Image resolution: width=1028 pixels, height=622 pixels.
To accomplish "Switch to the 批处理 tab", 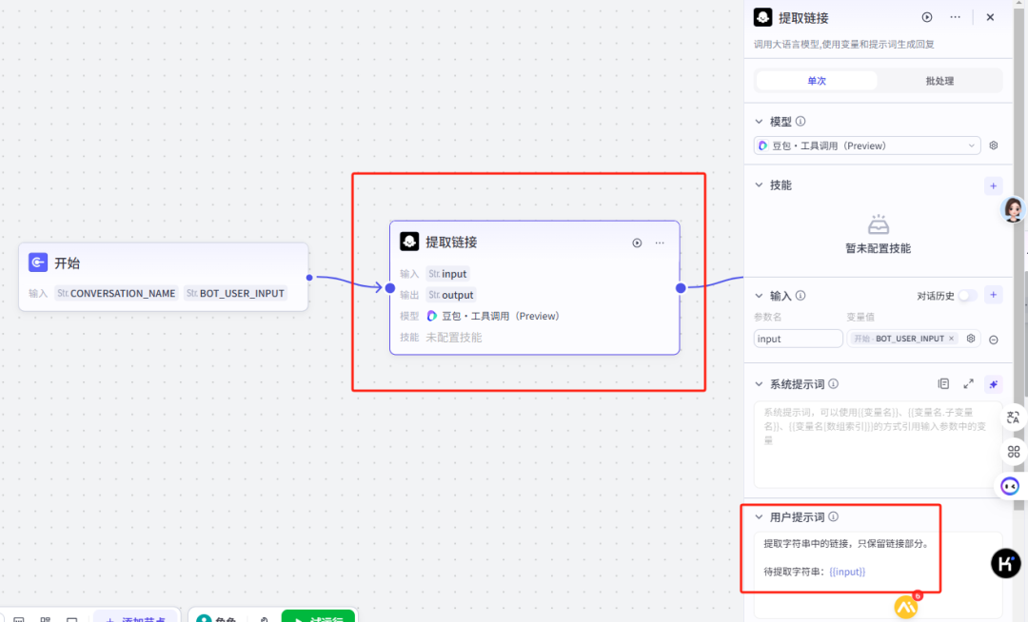I will coord(939,81).
